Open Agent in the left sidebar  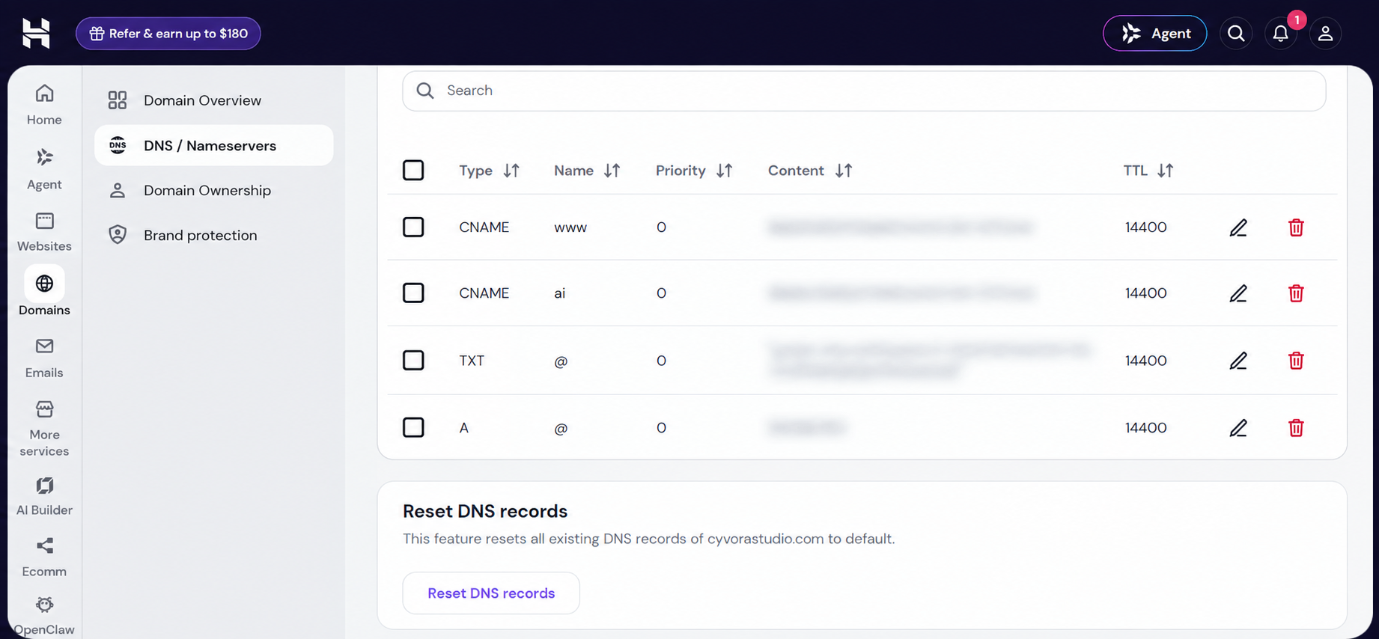click(44, 169)
